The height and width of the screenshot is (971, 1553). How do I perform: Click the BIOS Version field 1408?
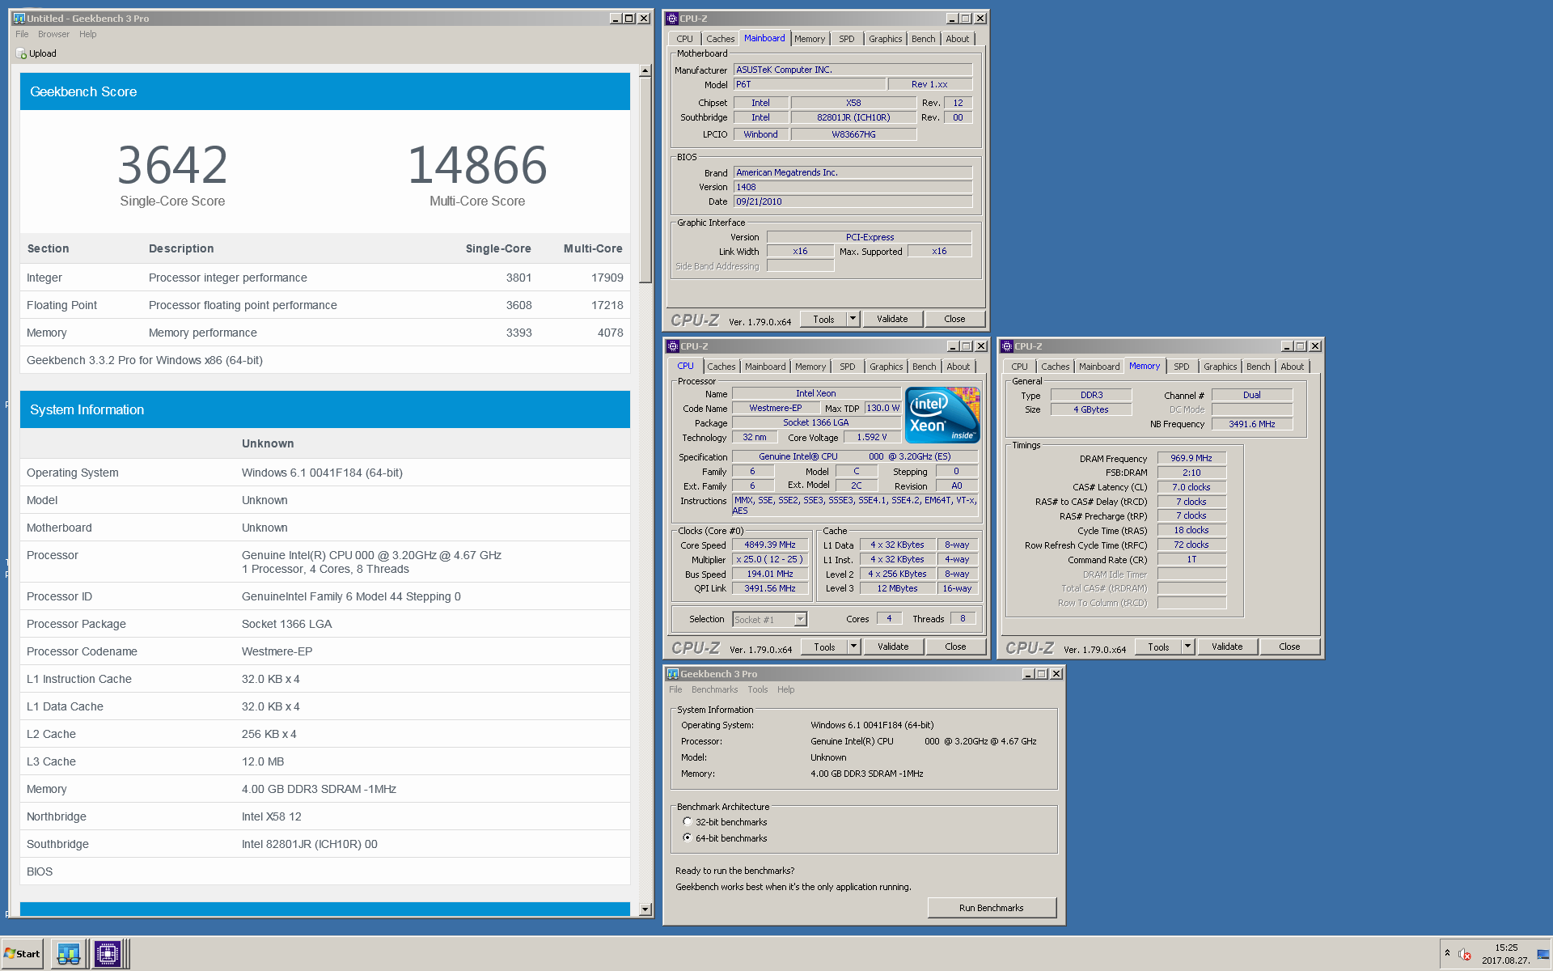point(853,187)
